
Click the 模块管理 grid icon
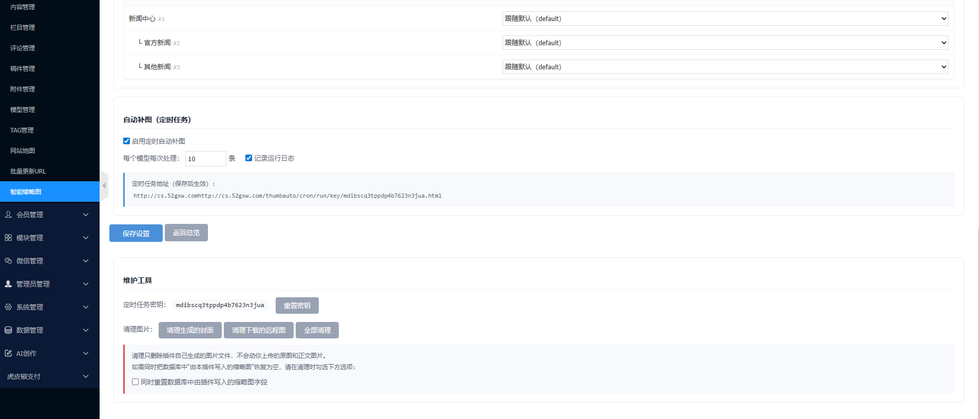click(x=8, y=238)
